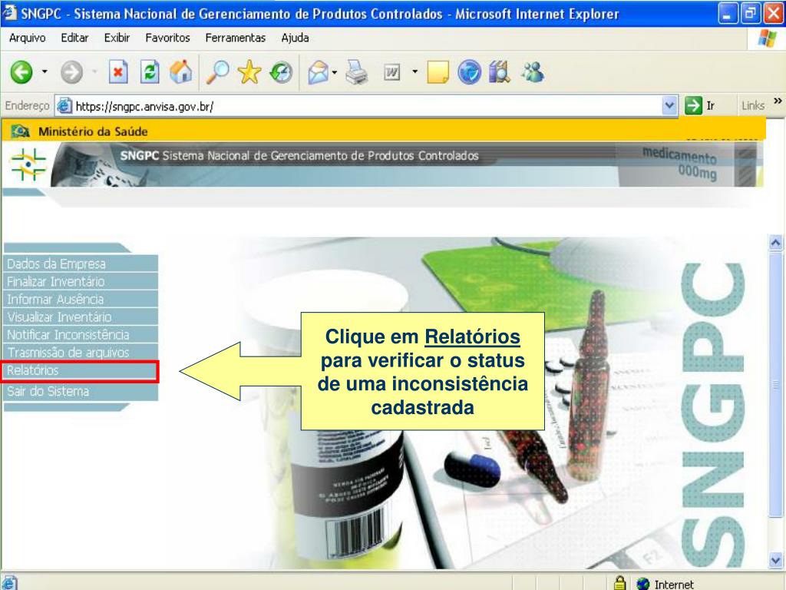
Task: Edit with Word icon in toolbar
Action: coord(392,73)
